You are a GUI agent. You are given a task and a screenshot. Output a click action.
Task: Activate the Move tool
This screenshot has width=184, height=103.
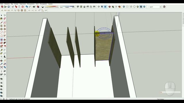point(1,40)
